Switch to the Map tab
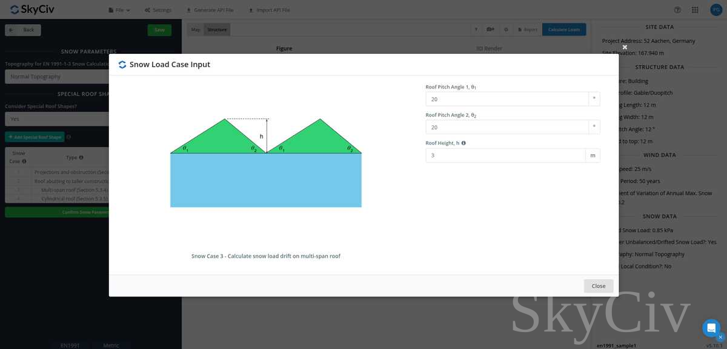The height and width of the screenshot is (349, 727). click(195, 30)
